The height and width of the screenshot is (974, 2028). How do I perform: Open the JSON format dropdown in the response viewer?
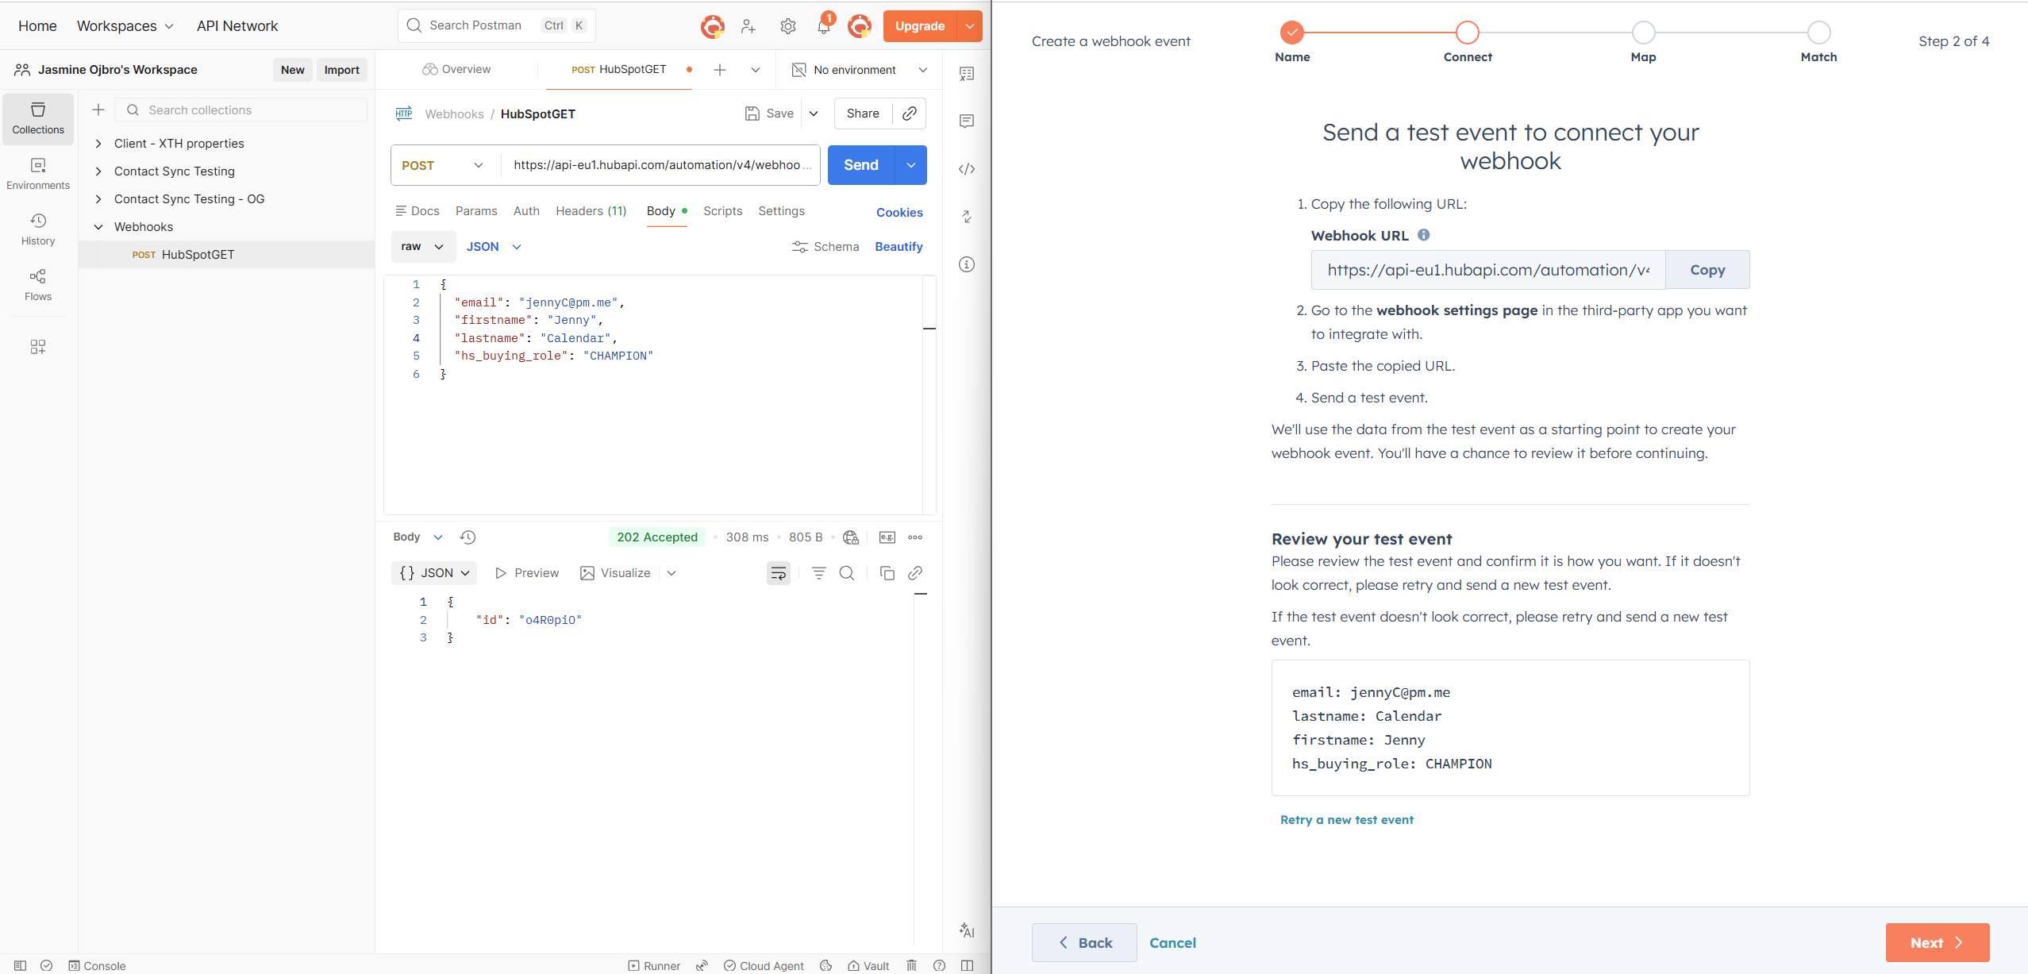[433, 573]
